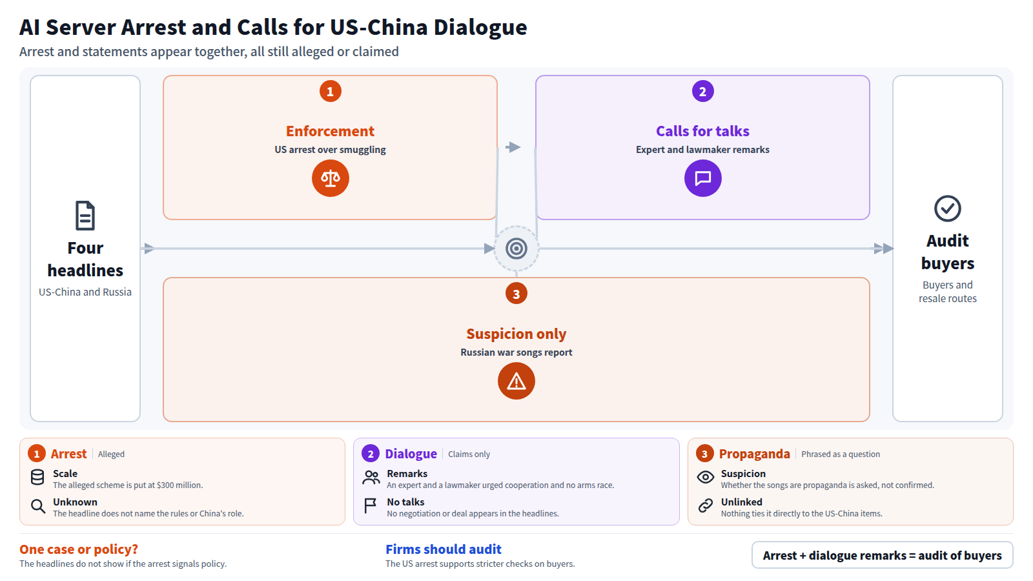Viewport: 1033px width, 581px height.
Task: Click the subtitle 'Arrest and statements appear together'
Action: coord(209,52)
